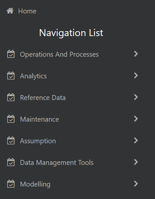The width and height of the screenshot is (155, 199).
Task: Expand the Modelling chevron arrow
Action: pyautogui.click(x=136, y=184)
